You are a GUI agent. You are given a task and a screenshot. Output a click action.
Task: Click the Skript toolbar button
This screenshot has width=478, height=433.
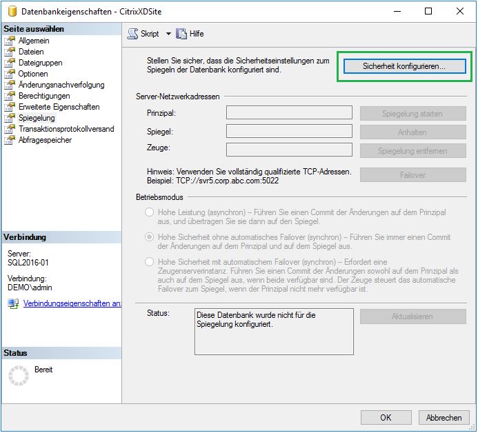pyautogui.click(x=143, y=34)
